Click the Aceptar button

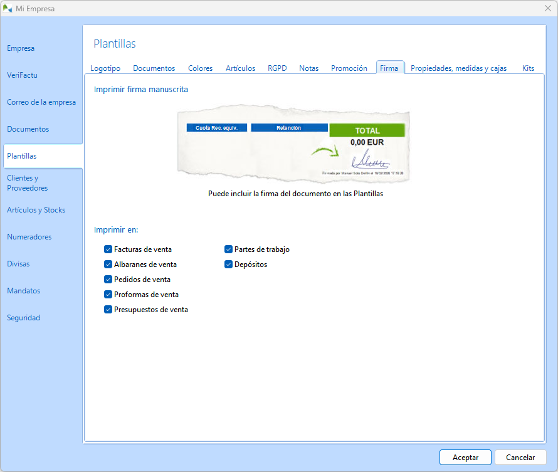pyautogui.click(x=465, y=458)
